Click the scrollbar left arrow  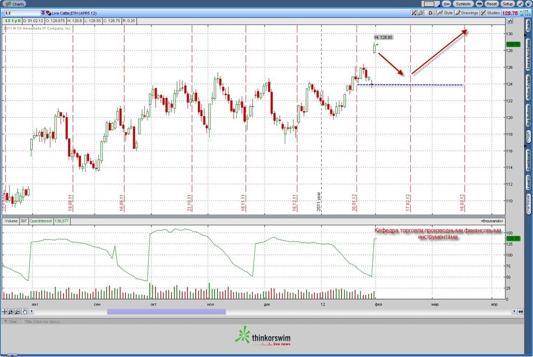tap(32, 311)
